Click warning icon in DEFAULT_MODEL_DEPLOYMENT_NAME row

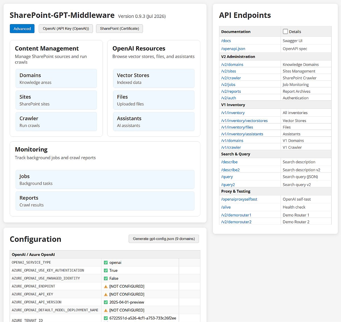[x=106, y=310]
